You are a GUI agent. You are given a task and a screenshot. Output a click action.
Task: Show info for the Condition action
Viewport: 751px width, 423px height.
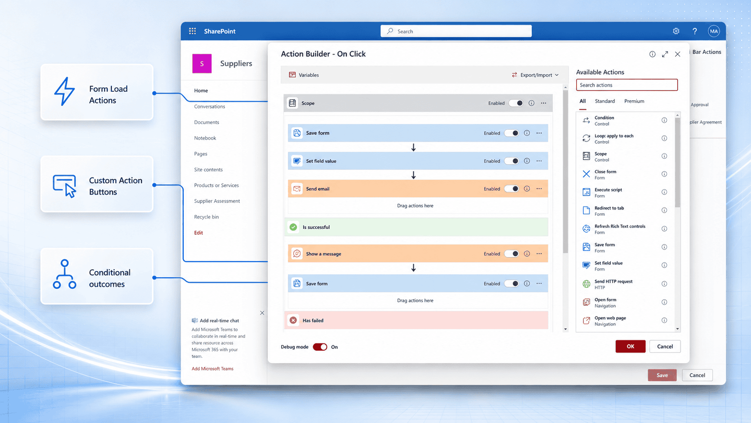664,120
